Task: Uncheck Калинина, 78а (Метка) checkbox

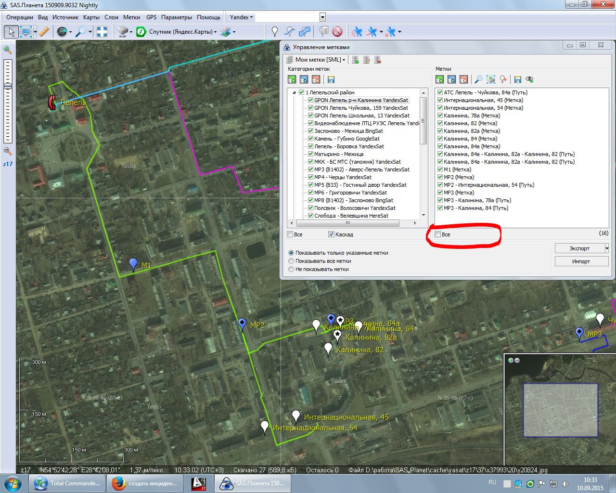Action: coord(440,116)
